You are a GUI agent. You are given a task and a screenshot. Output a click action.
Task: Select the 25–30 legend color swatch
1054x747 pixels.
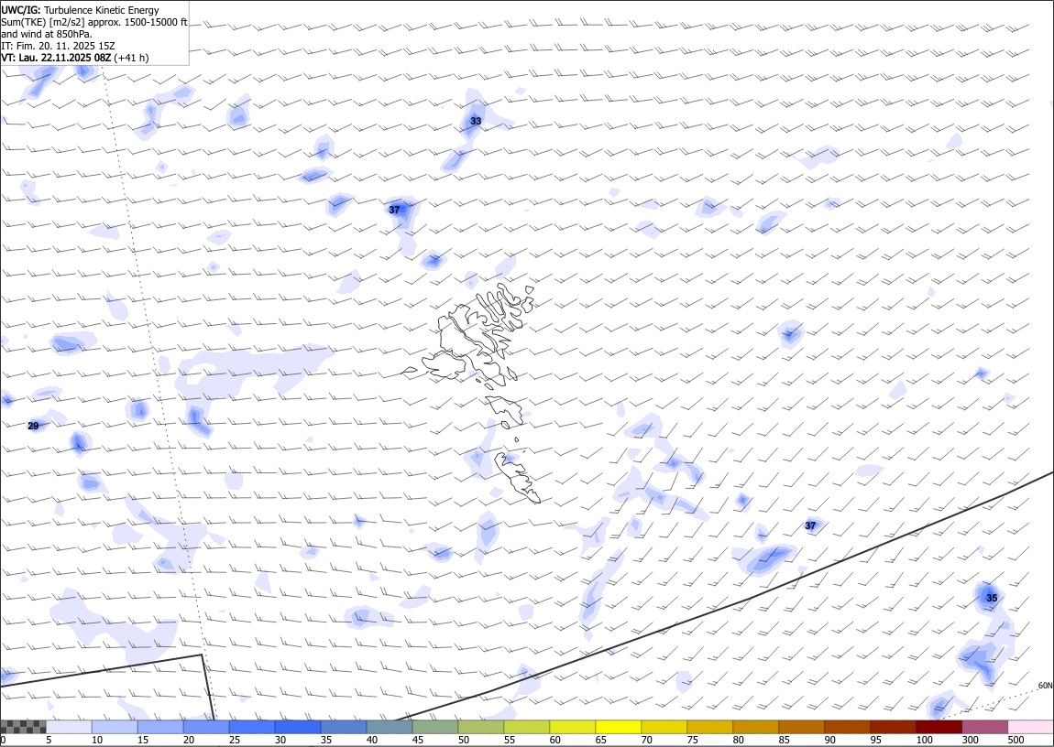(252, 727)
